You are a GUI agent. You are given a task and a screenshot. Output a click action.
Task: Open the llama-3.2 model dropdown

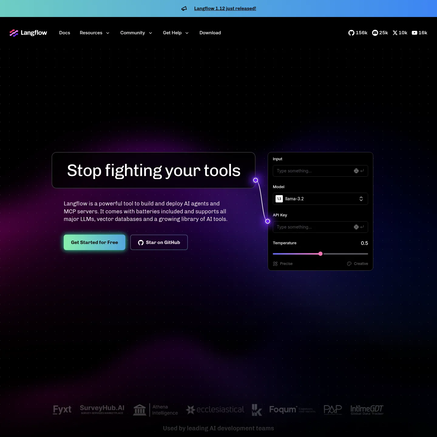[320, 199]
